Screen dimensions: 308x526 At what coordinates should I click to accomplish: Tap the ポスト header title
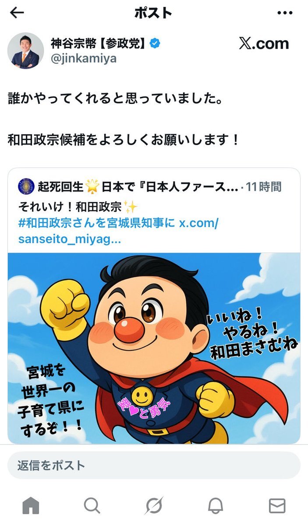pos(153,13)
